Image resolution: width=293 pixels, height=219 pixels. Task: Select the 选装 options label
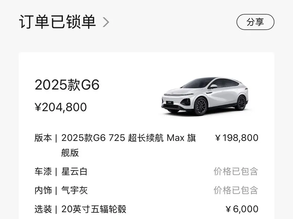tap(43, 209)
